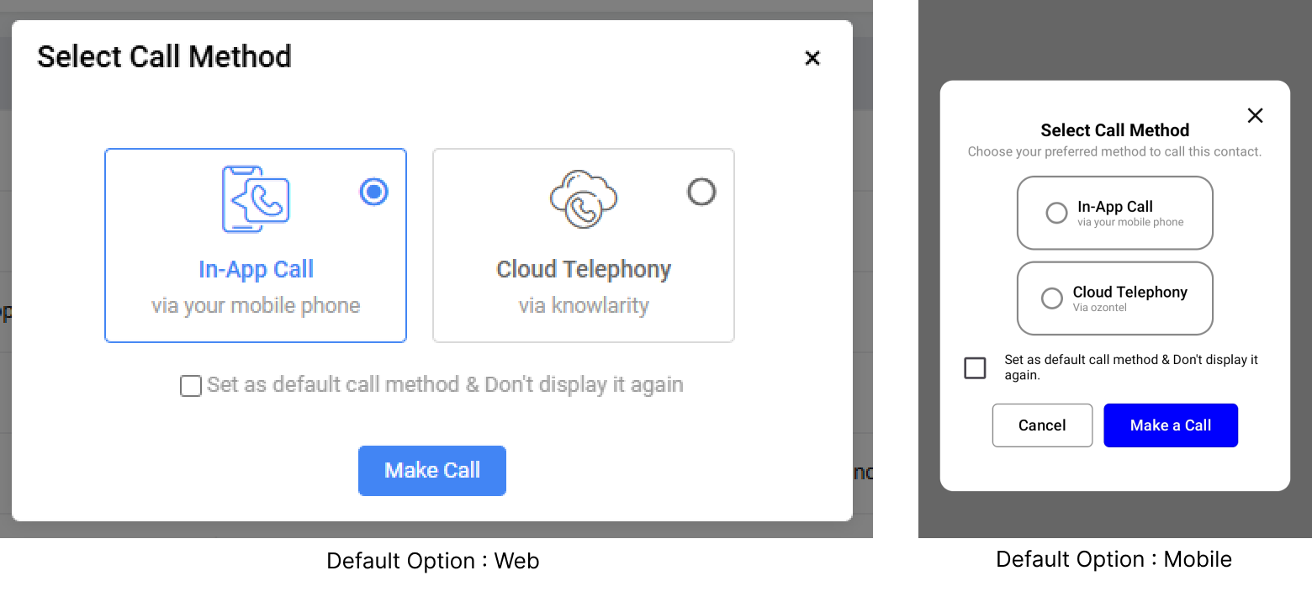This screenshot has height=597, width=1312.
Task: Click the Cloud Telephony cloud-phone icon
Action: click(583, 199)
